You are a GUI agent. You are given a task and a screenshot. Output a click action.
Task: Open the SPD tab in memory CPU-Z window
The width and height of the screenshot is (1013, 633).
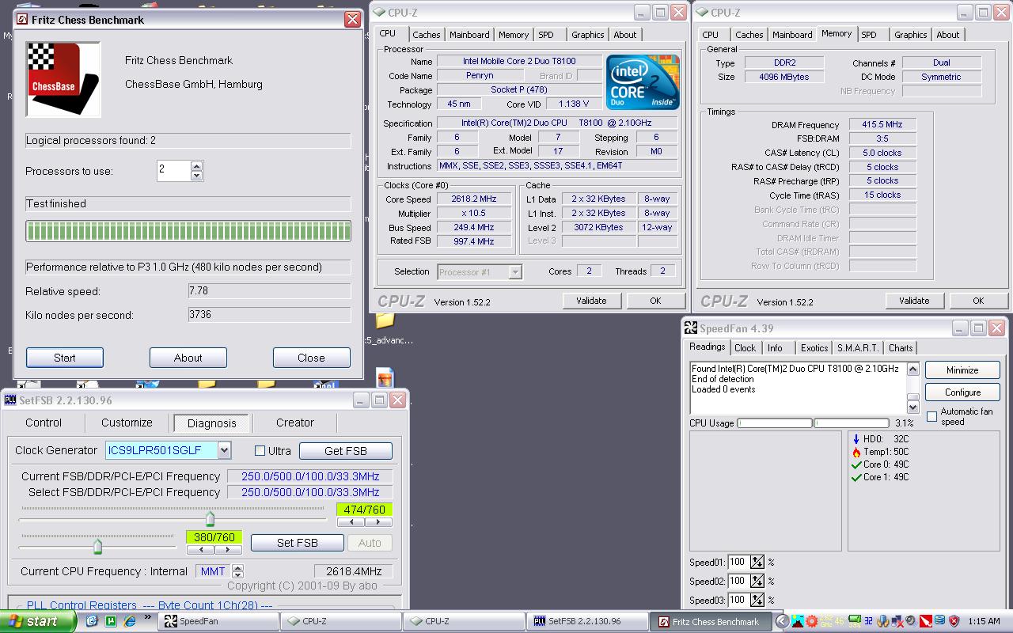point(869,35)
